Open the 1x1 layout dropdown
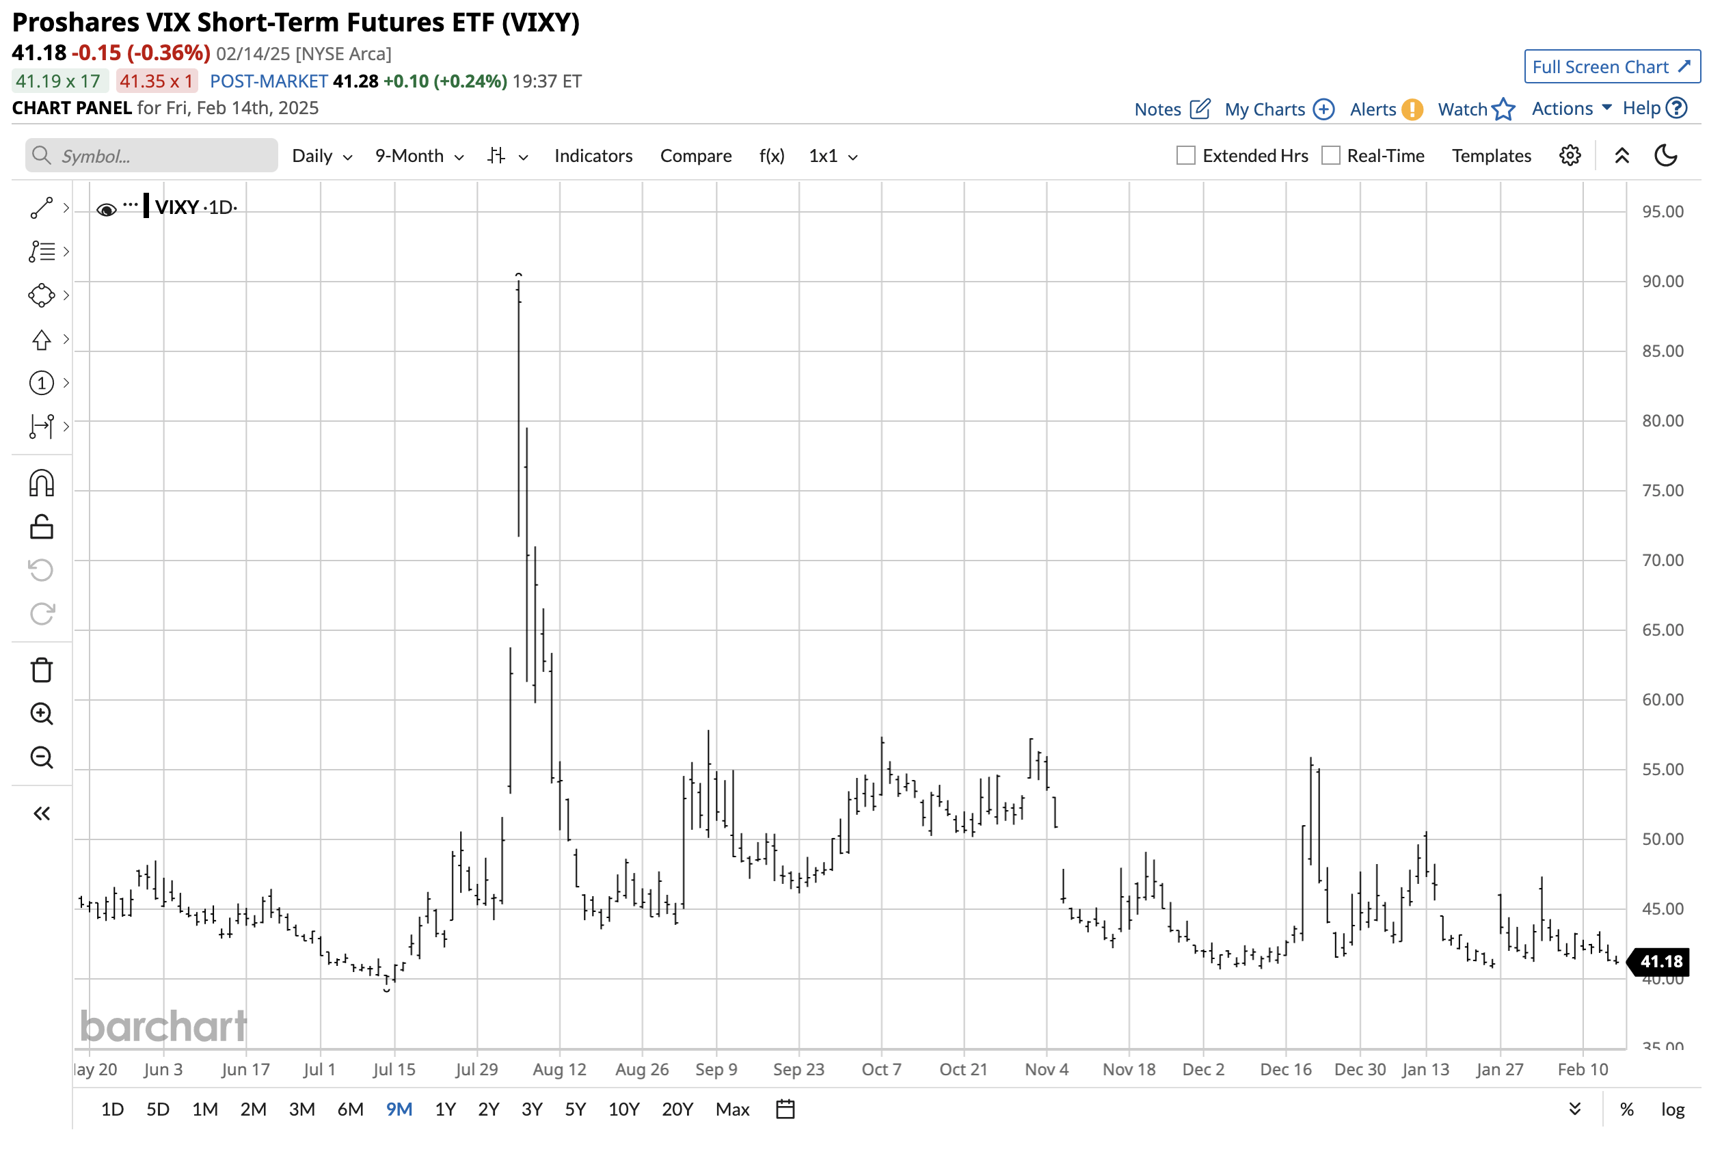 coord(832,155)
